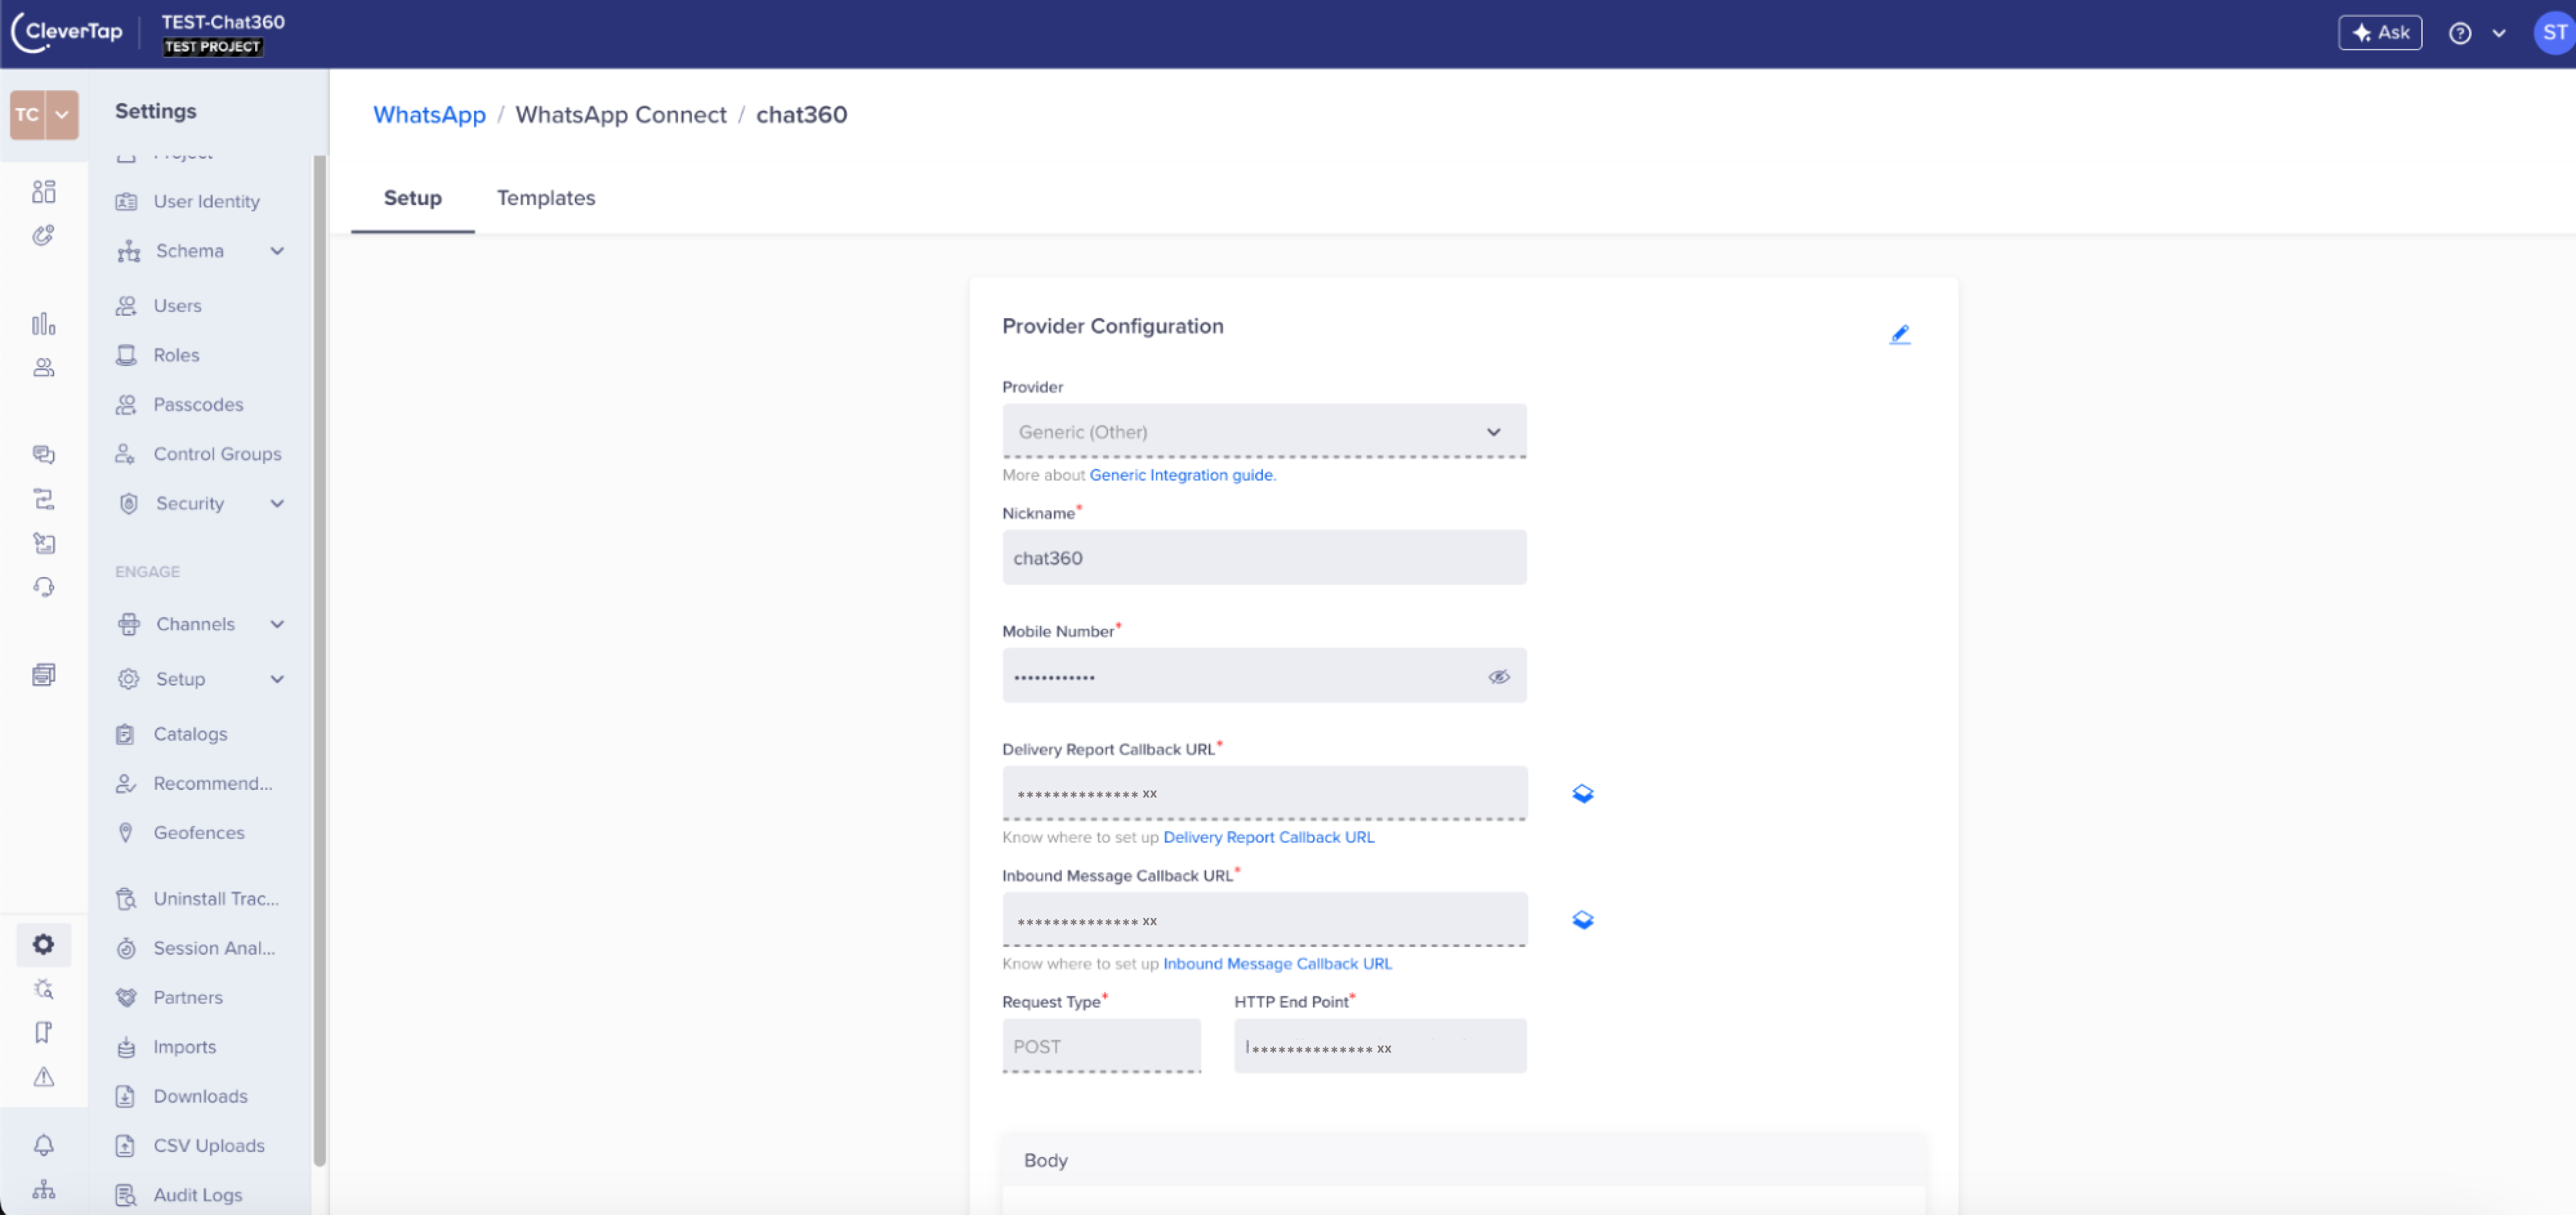Viewport: 2576px width, 1215px height.
Task: Open the warning triangle alerts icon
Action: click(x=43, y=1077)
